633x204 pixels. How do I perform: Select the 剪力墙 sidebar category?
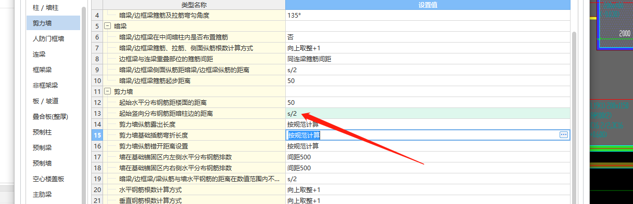[x=54, y=23]
